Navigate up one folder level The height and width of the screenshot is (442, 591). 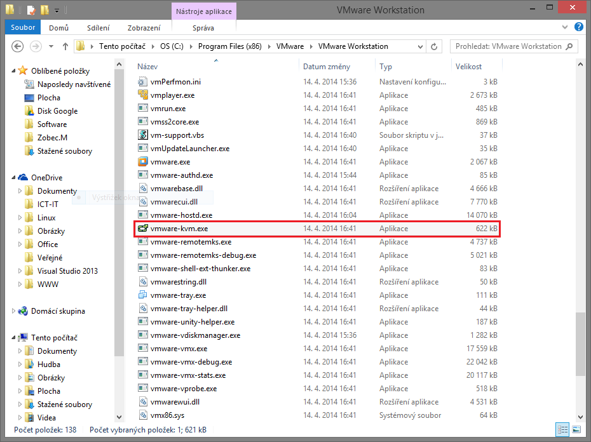coord(66,46)
